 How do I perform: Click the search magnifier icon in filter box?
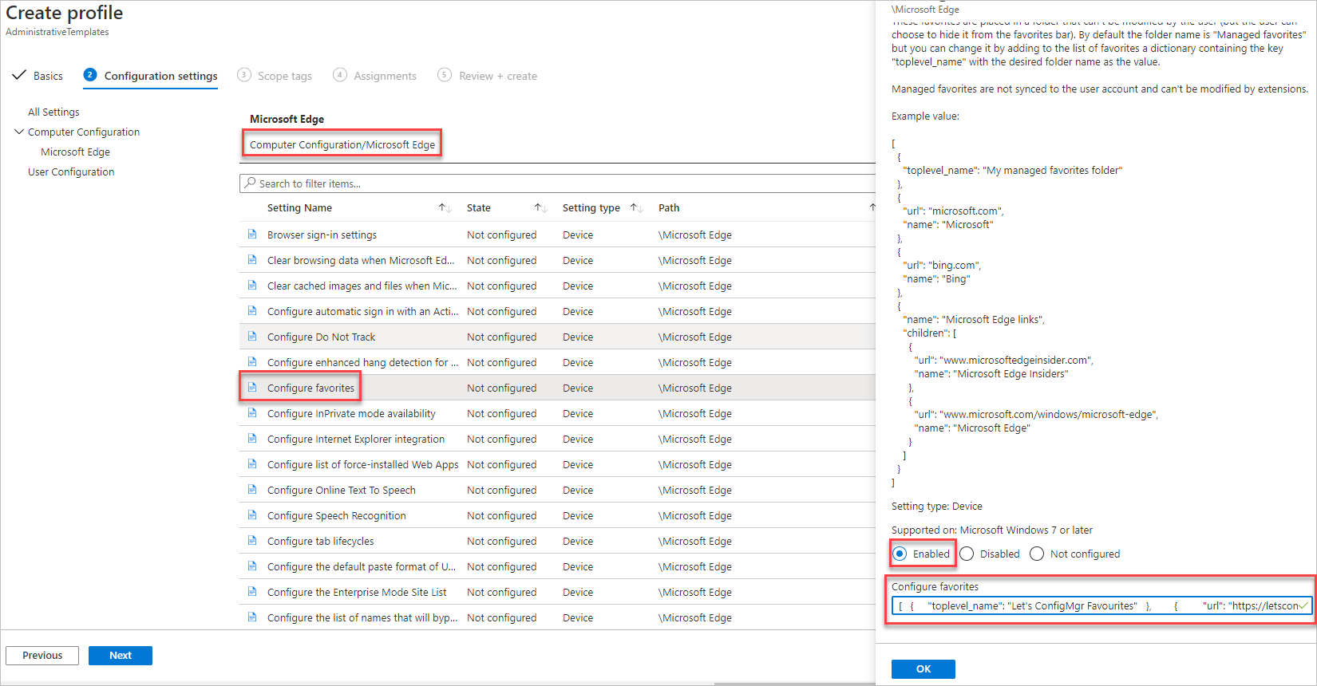(x=251, y=183)
